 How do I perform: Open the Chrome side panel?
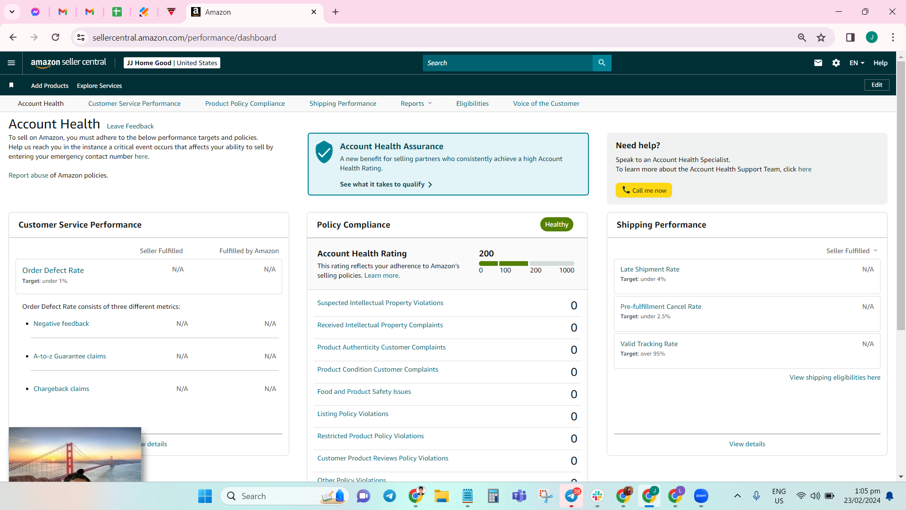click(x=850, y=37)
